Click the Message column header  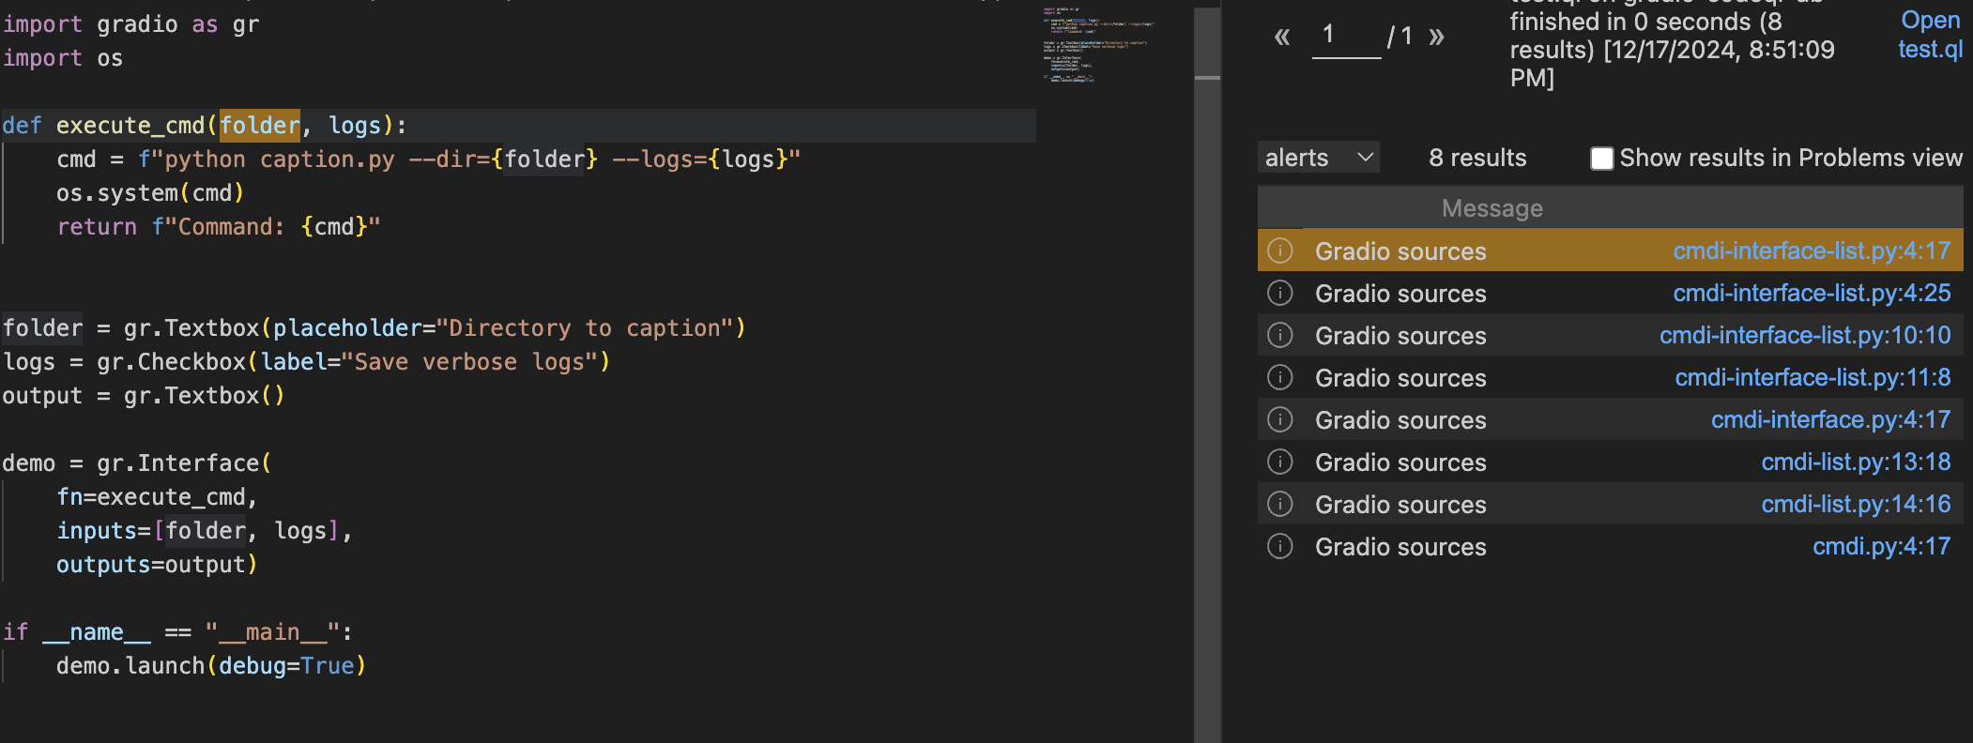tap(1492, 208)
